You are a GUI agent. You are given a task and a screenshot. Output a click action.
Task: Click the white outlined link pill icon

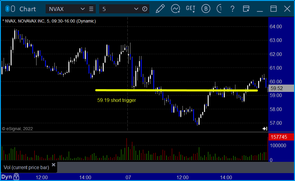(x=13, y=9)
